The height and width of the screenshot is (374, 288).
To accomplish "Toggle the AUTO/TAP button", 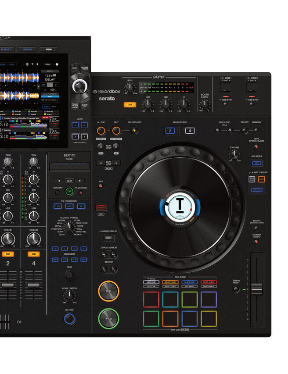I will point(58,192).
